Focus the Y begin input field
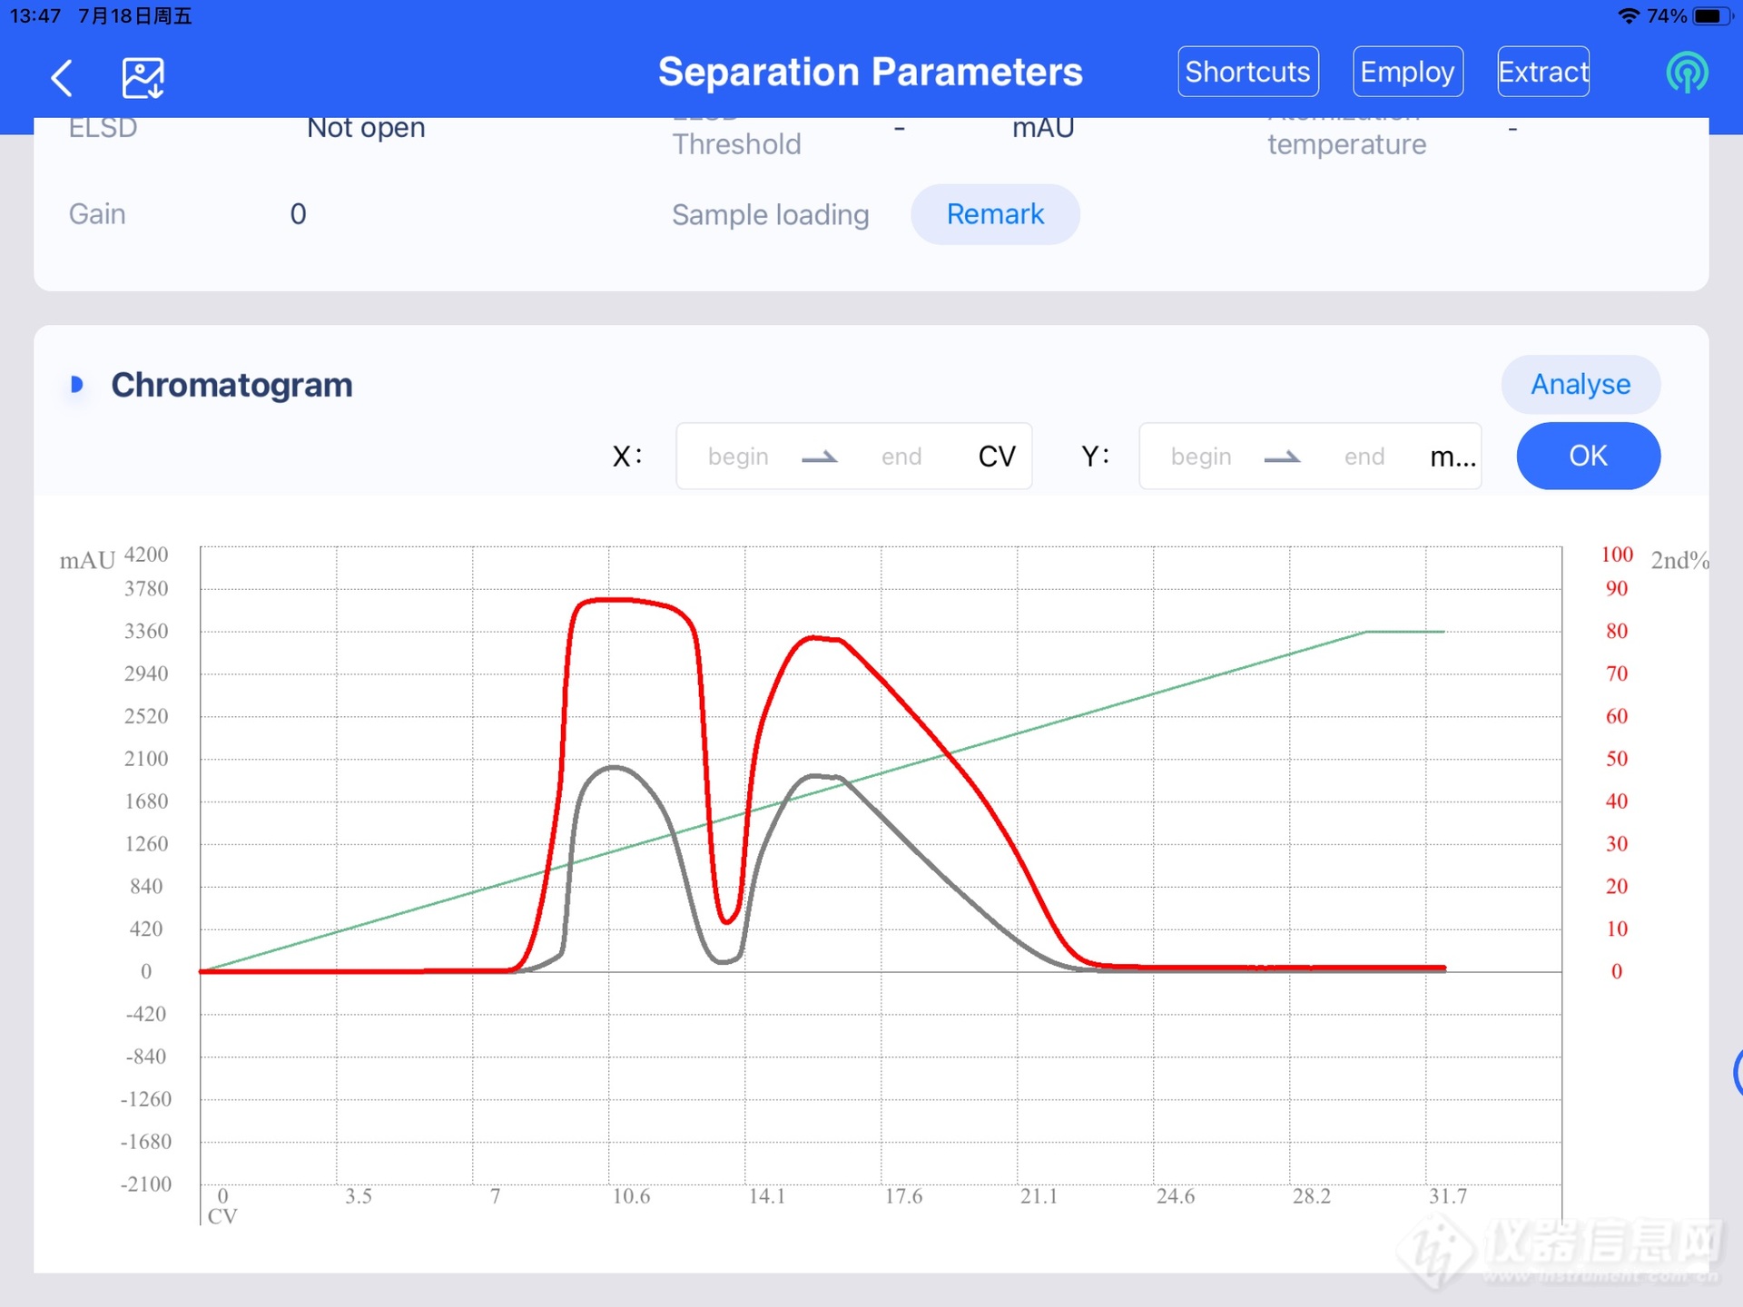 (1200, 457)
